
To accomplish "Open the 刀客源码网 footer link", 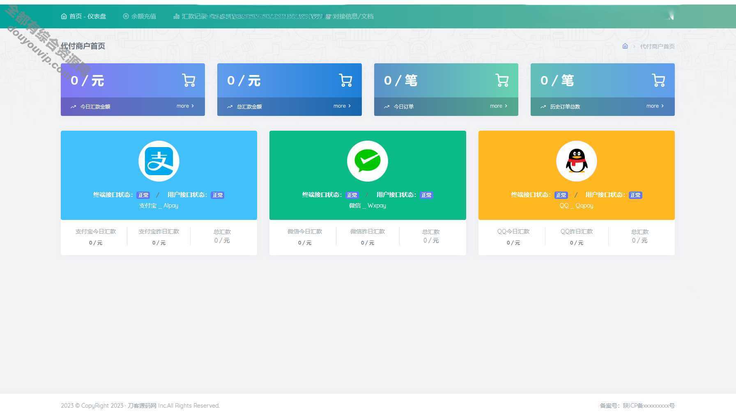I will (142, 406).
